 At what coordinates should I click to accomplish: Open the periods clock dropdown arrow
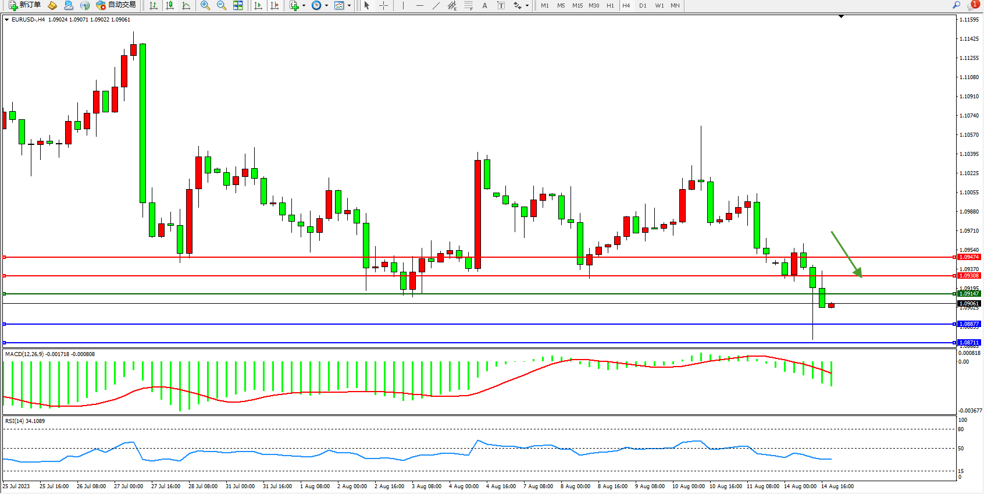pyautogui.click(x=326, y=5)
